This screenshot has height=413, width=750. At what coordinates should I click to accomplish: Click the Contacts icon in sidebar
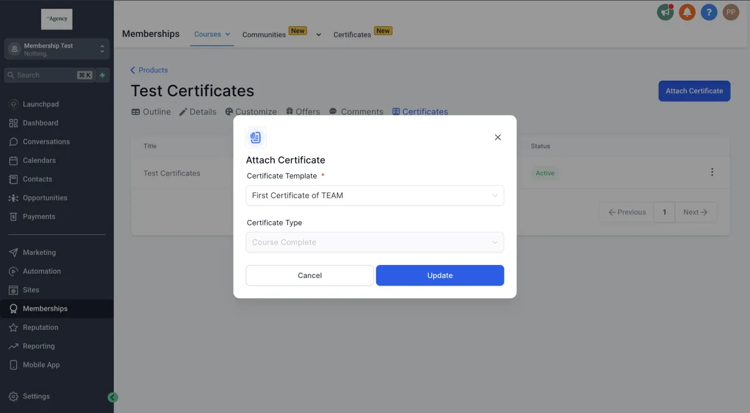coord(13,179)
